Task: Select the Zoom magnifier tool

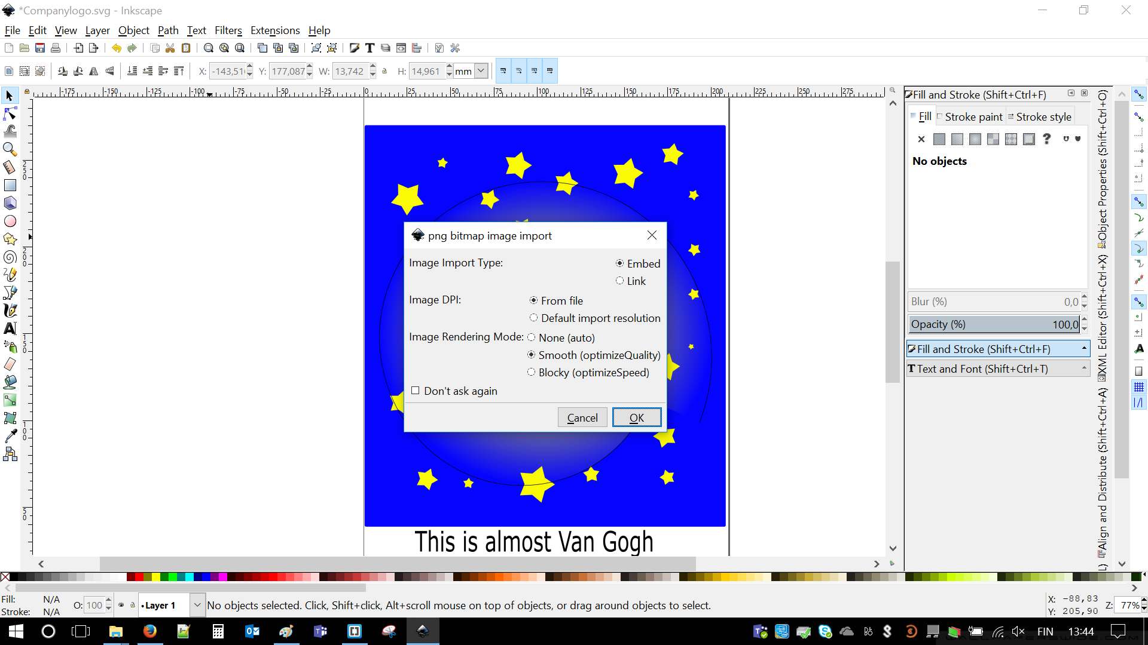Action: coord(10,149)
